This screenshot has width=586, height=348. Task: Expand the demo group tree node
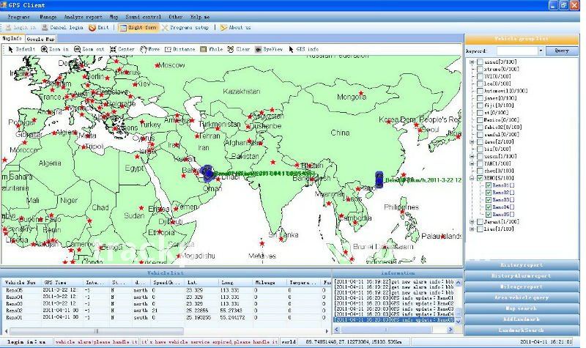click(472, 142)
